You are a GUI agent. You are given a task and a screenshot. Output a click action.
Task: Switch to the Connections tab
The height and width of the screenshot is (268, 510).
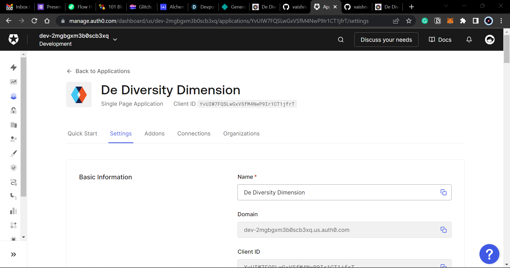coord(194,134)
